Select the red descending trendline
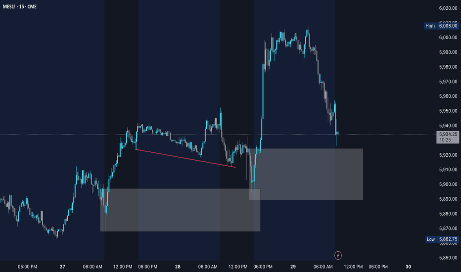This screenshot has height=272, width=461. [185, 158]
